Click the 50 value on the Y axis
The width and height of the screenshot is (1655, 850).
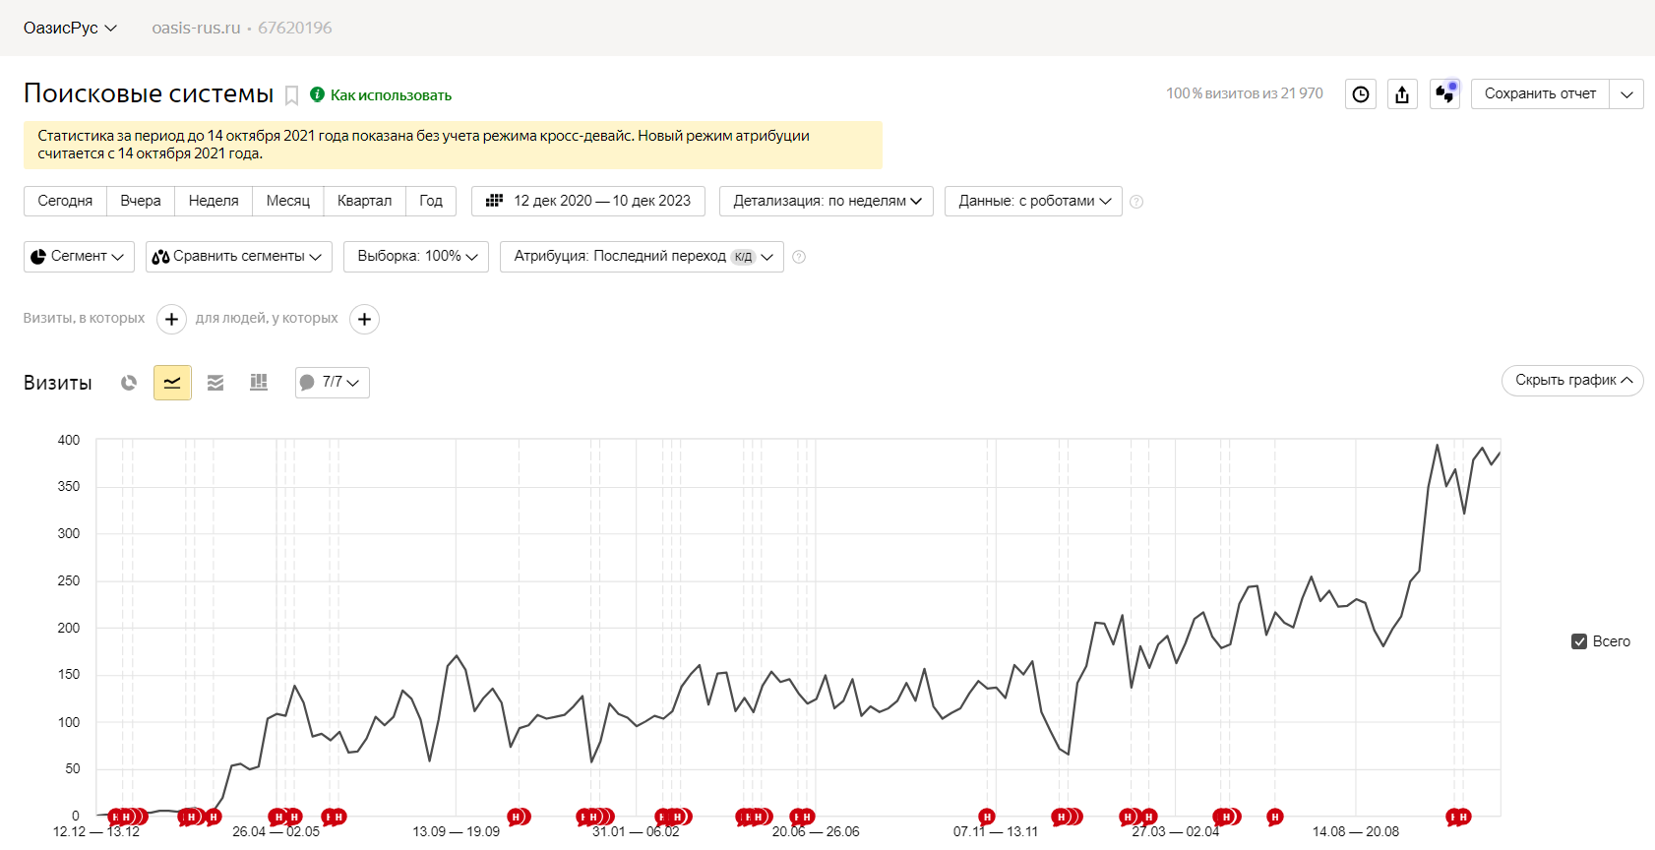click(73, 768)
